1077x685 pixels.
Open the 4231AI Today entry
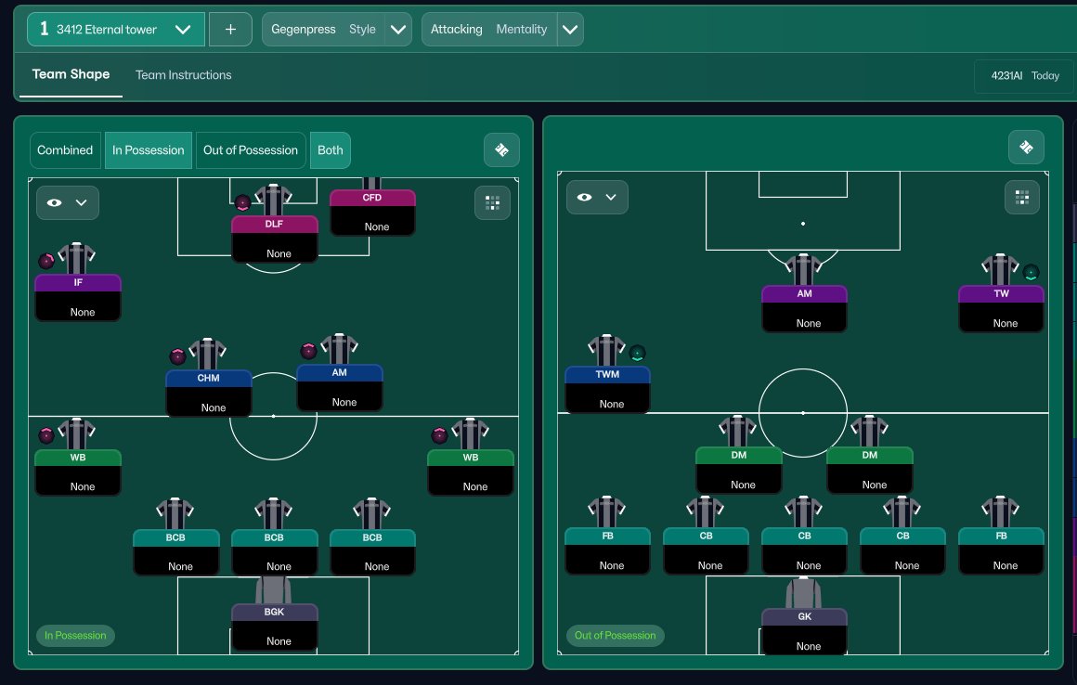click(1025, 75)
